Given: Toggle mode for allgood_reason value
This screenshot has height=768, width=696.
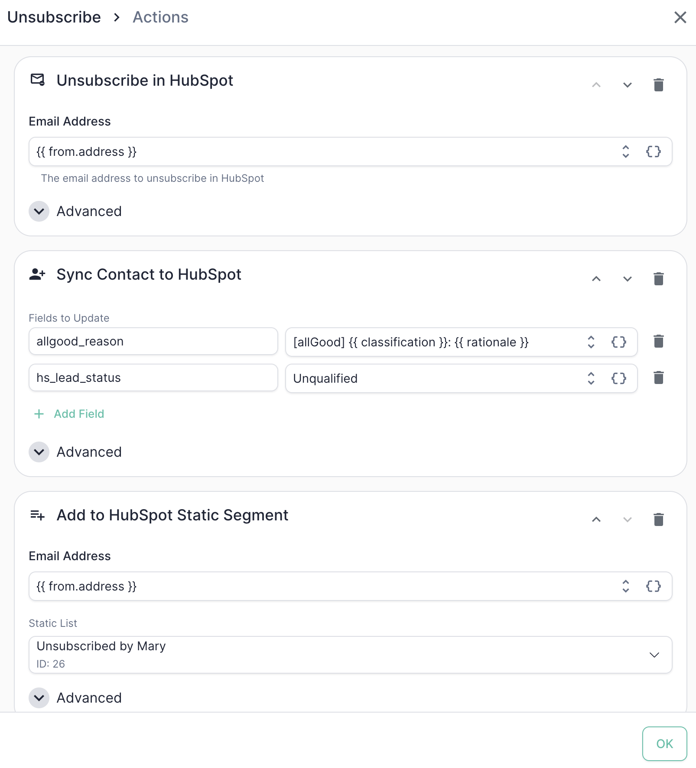Looking at the screenshot, I should coord(591,342).
